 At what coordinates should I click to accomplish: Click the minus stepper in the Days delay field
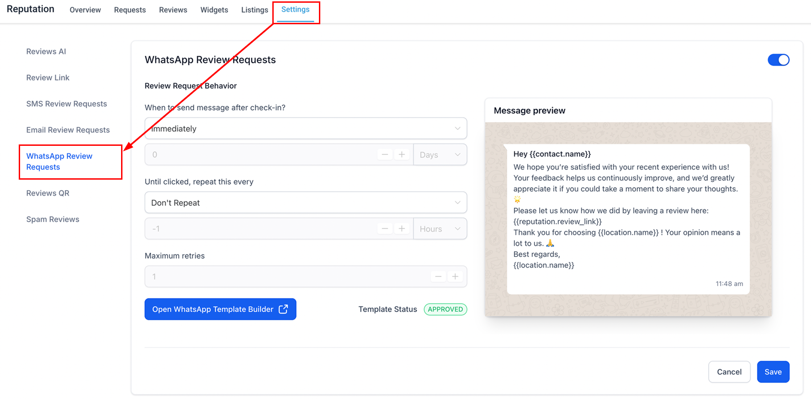click(385, 155)
